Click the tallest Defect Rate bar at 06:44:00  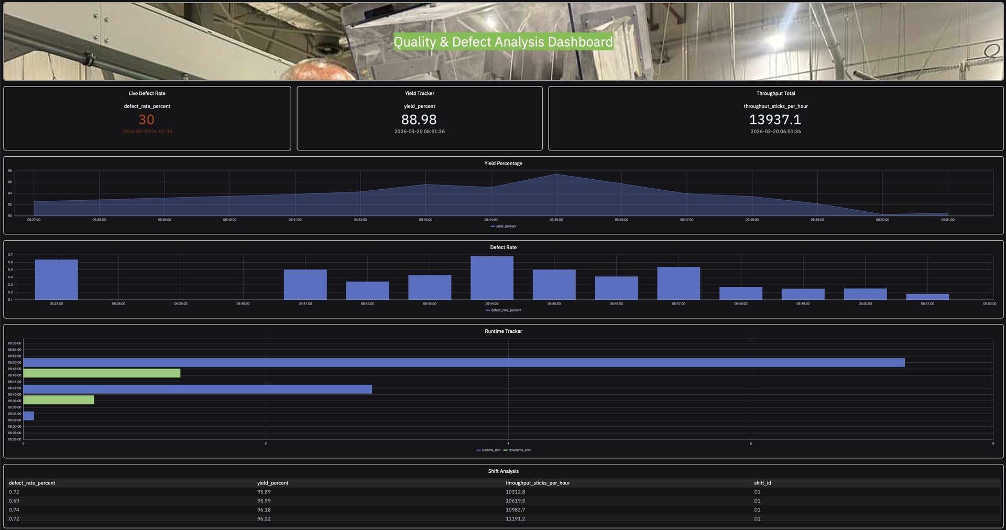coord(491,278)
